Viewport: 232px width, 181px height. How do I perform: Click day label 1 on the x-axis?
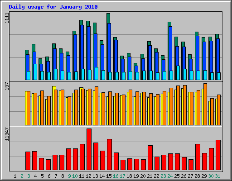pyautogui.click(x=15, y=176)
